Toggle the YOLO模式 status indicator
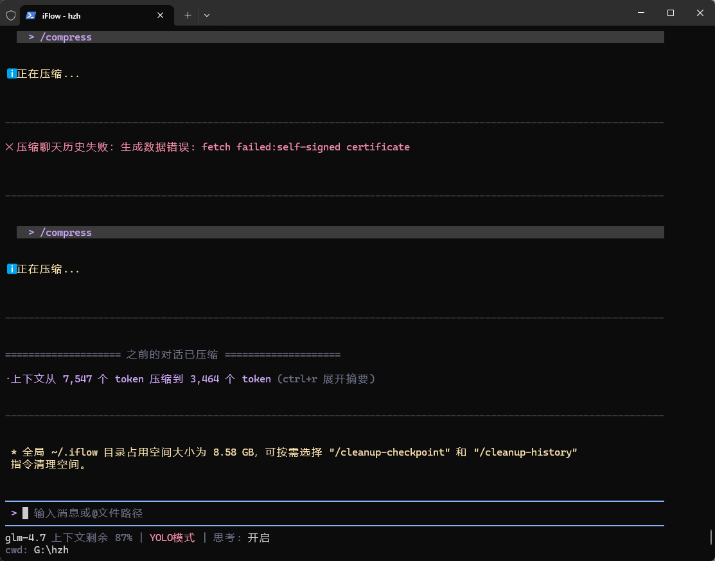 tap(172, 538)
